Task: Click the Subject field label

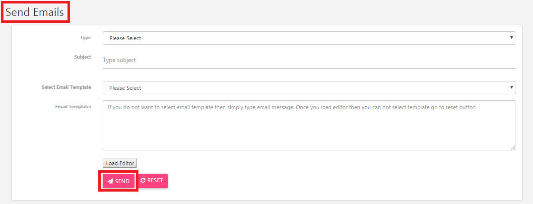Action: tap(82, 57)
